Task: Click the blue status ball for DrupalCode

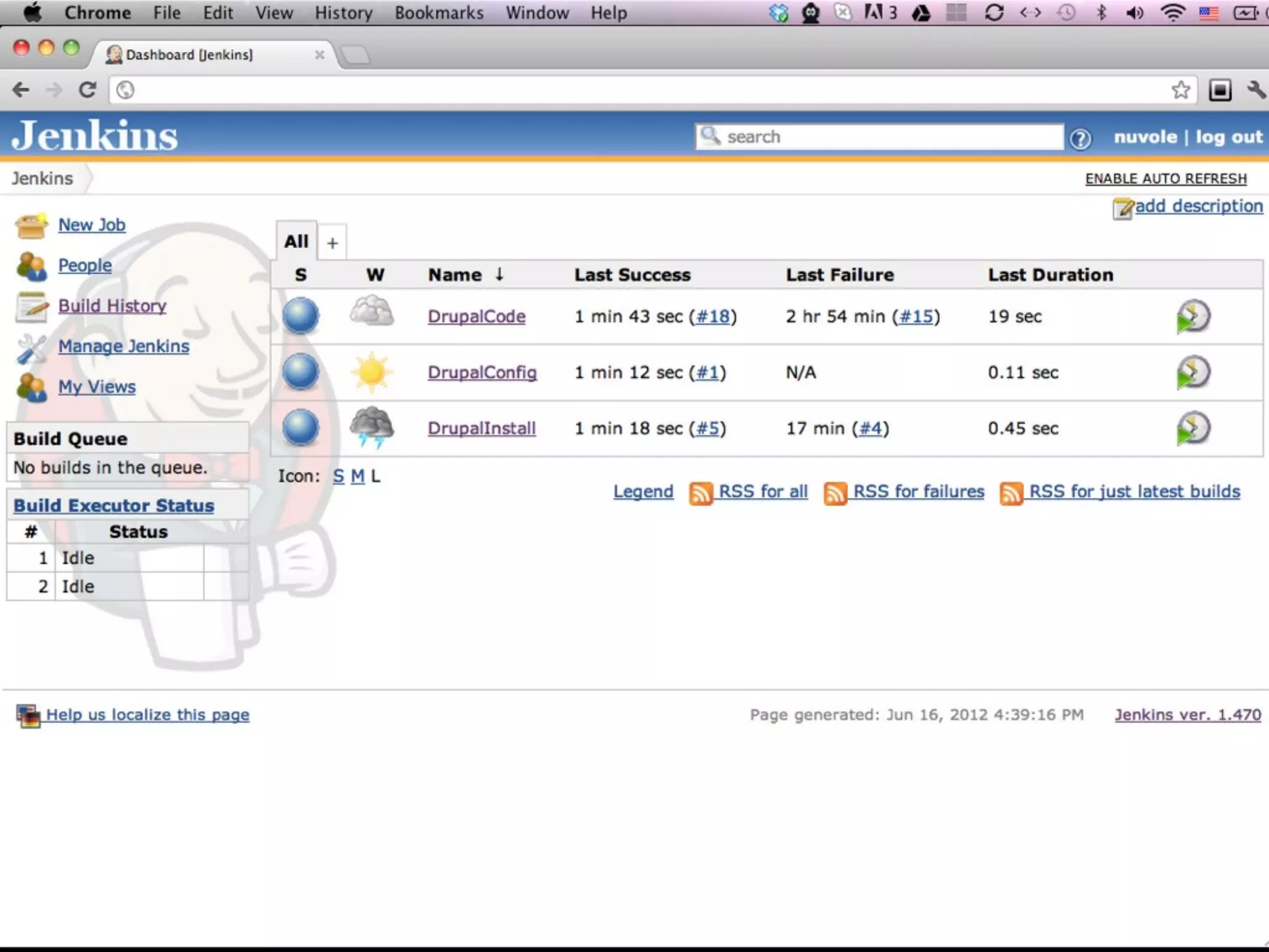Action: tap(301, 315)
